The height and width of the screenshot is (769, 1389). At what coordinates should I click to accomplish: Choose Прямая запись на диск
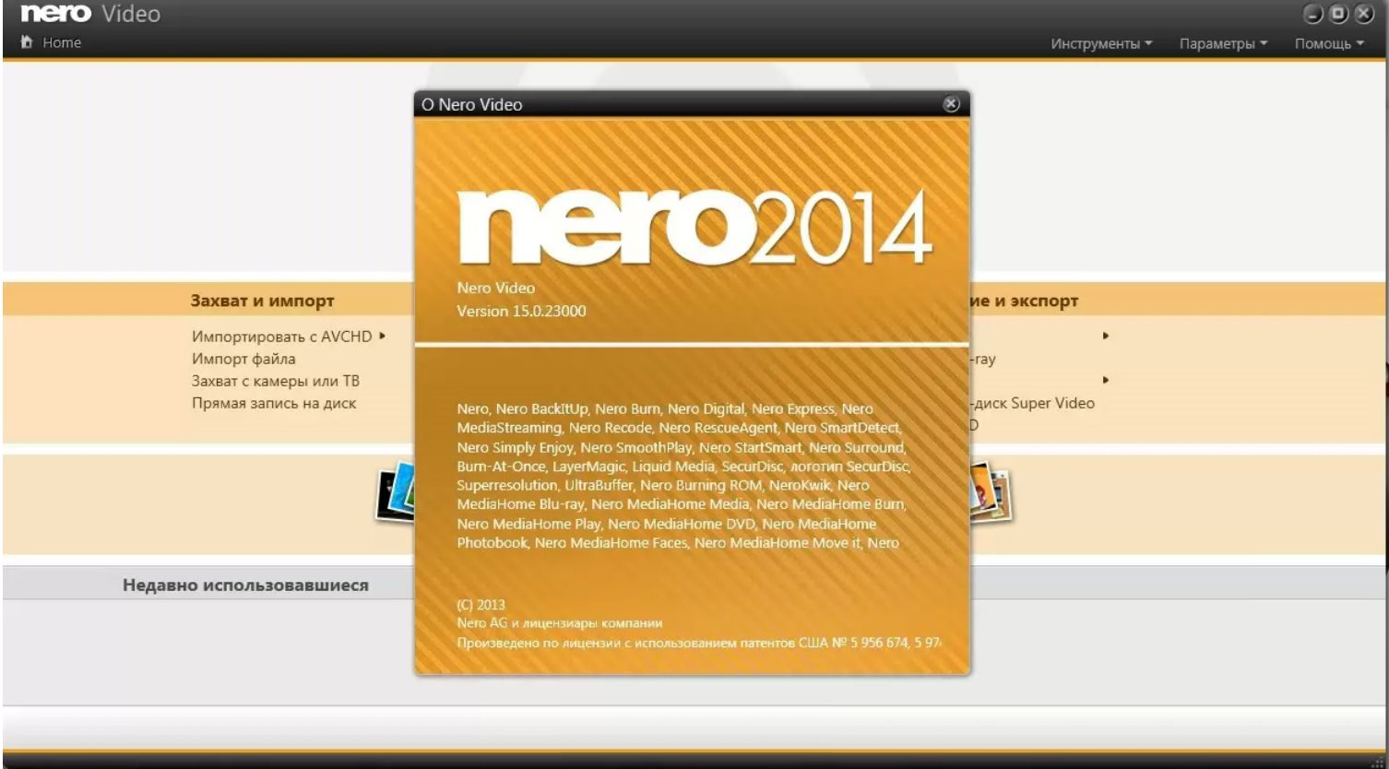pyautogui.click(x=274, y=403)
